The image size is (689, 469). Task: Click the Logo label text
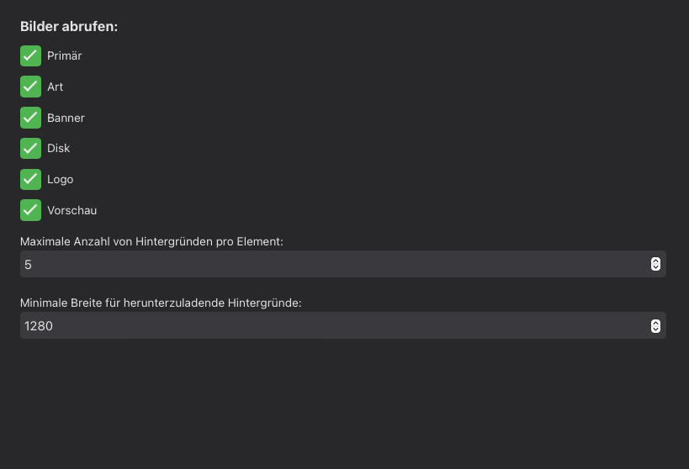60,179
